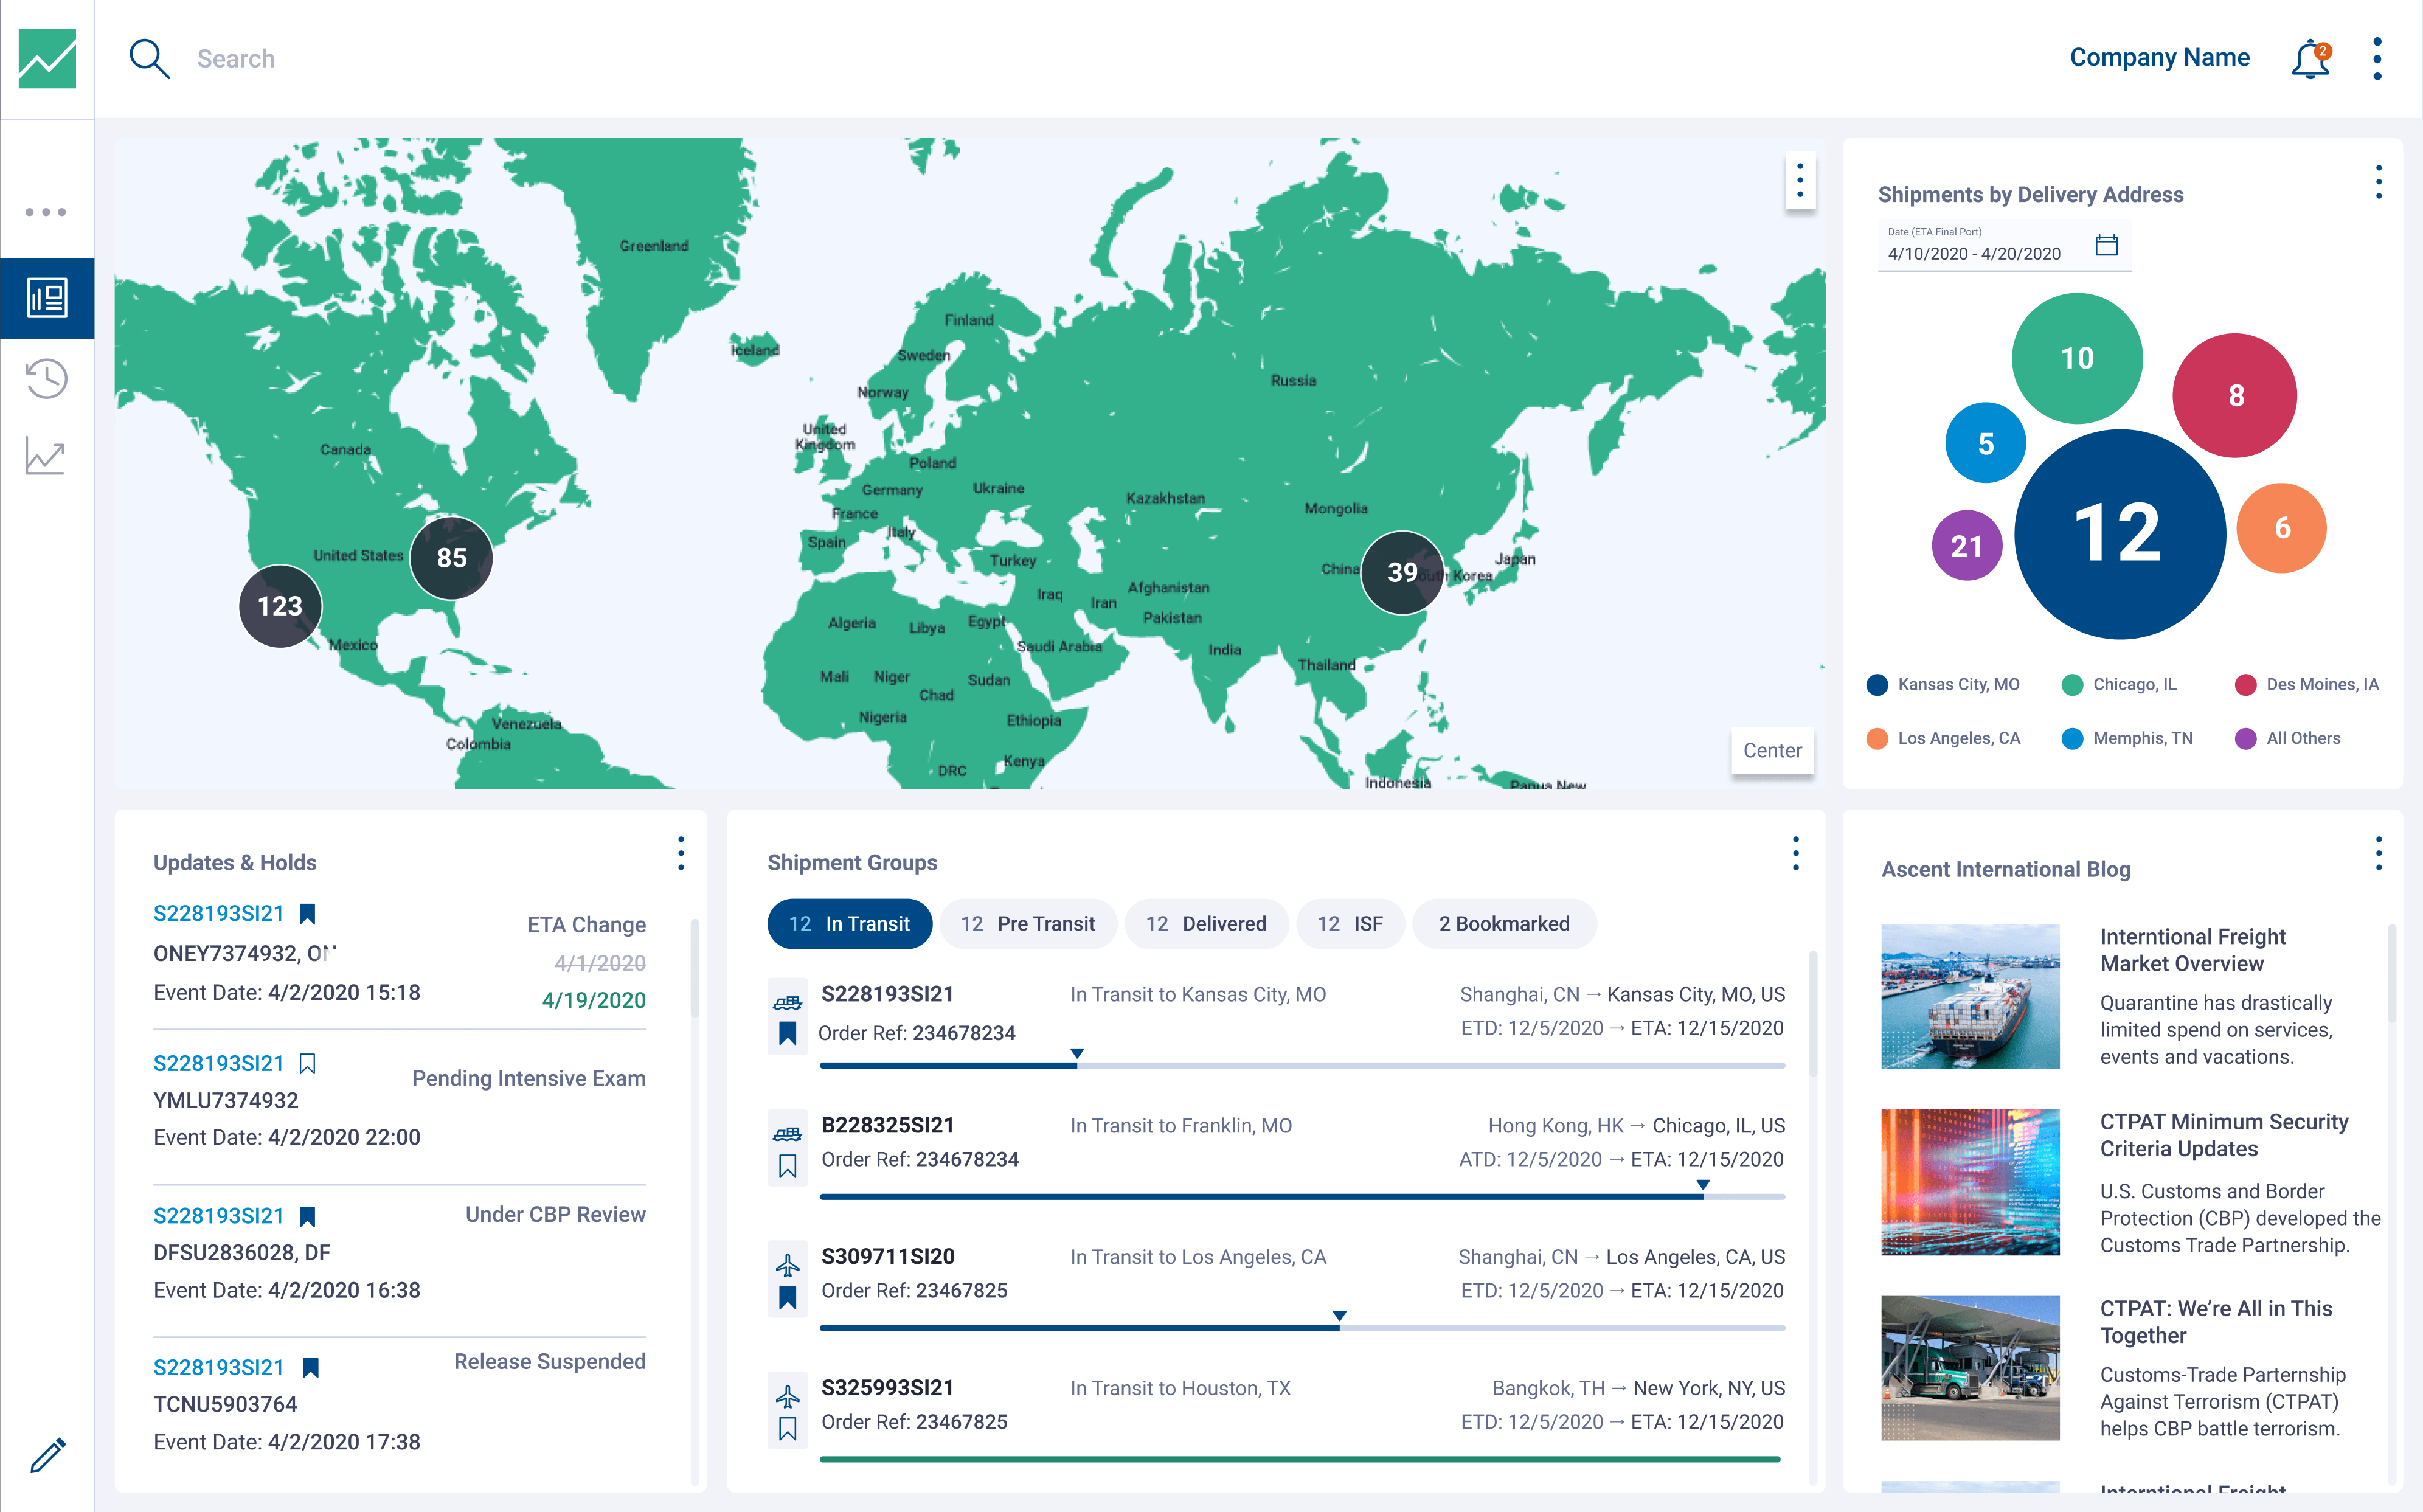
Task: Click the Center map button
Action: point(1772,750)
